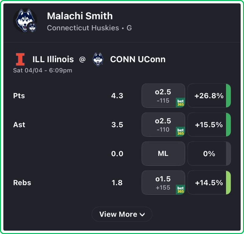Click the small team badge on avatar

[x=32, y=28]
